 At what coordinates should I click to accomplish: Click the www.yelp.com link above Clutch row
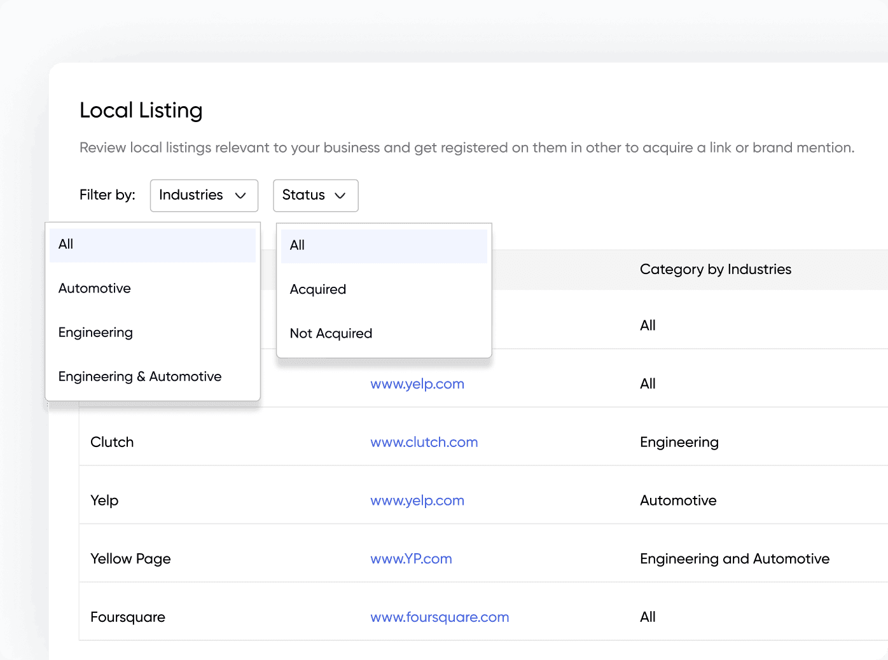point(417,385)
